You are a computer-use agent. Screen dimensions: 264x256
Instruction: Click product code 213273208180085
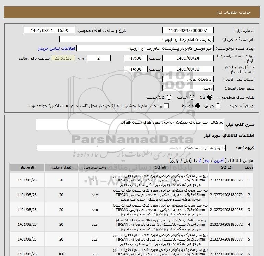pyautogui.click(x=226, y=210)
